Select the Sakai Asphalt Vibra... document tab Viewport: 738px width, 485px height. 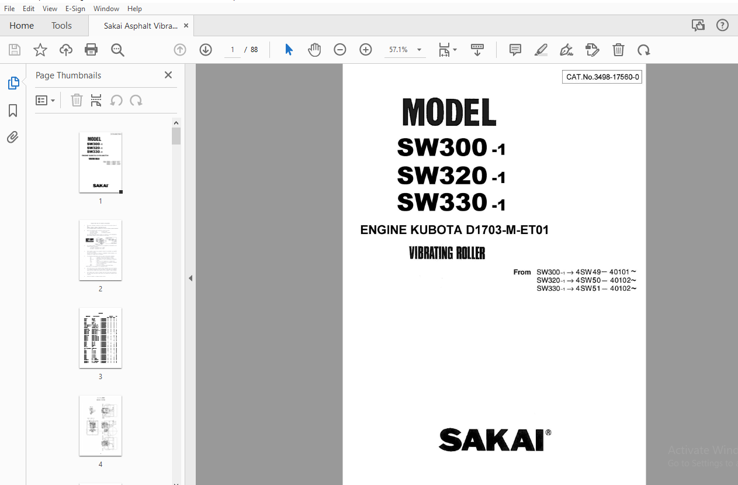(141, 26)
